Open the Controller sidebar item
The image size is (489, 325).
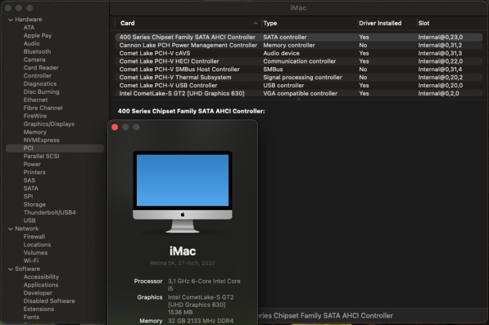tap(37, 76)
